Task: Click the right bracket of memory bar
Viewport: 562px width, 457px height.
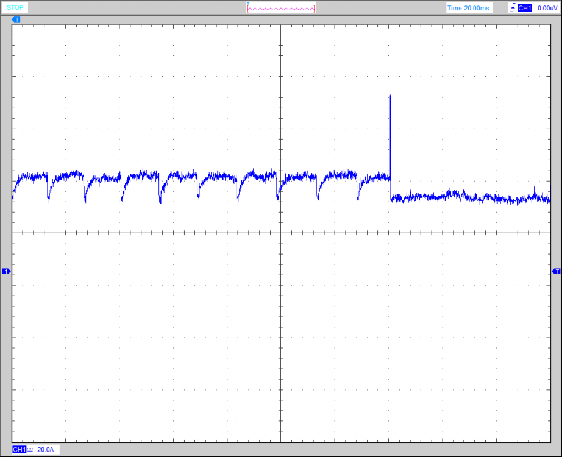Action: (x=315, y=9)
